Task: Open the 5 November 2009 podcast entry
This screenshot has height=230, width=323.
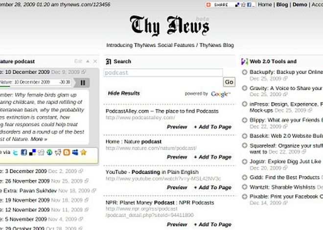Action: [23, 219]
